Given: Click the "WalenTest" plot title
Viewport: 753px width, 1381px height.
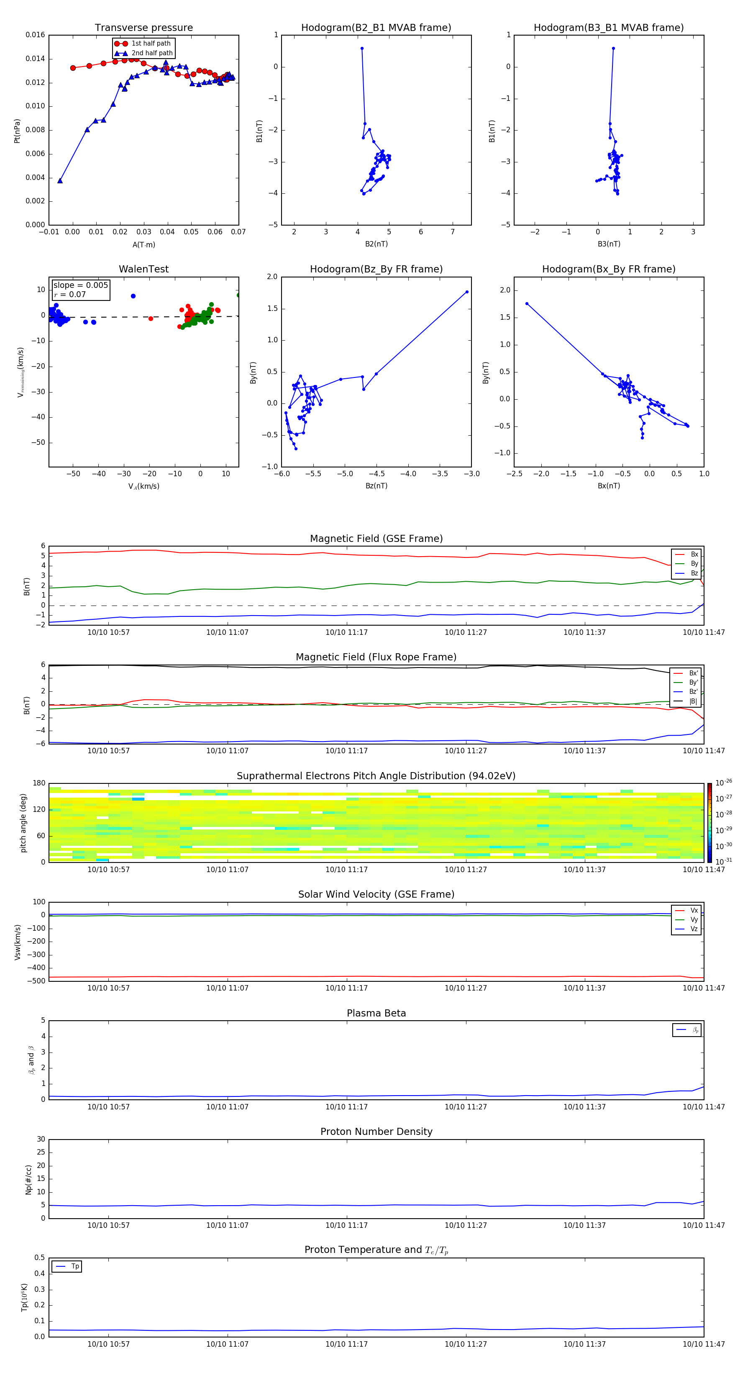Looking at the screenshot, I should tap(143, 269).
